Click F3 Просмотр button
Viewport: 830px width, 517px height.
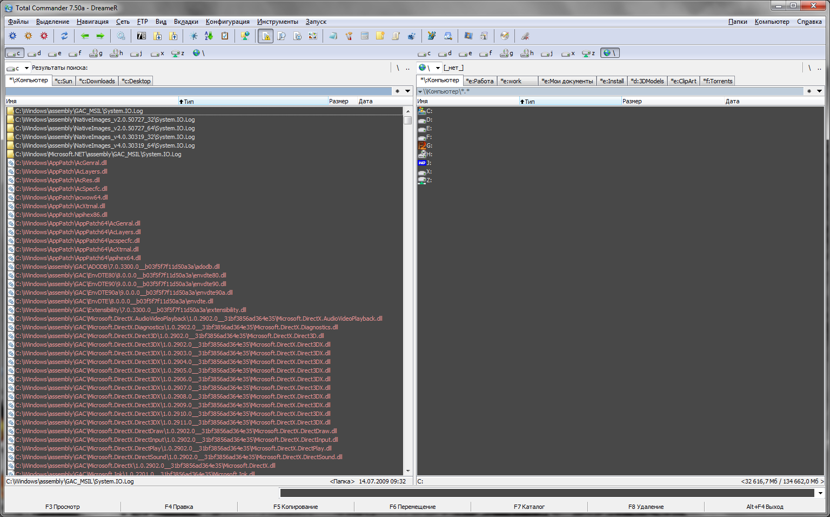(63, 507)
